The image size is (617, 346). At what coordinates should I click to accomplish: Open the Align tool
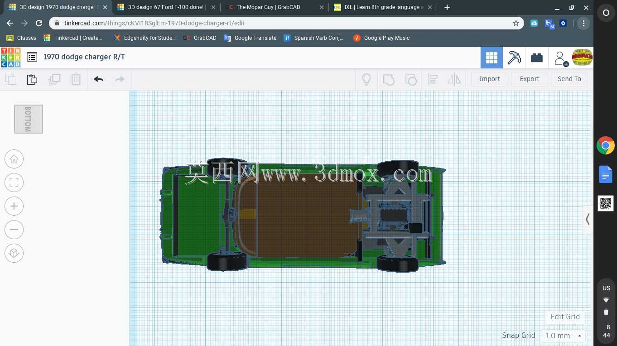pos(433,80)
